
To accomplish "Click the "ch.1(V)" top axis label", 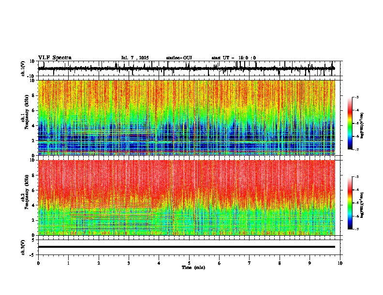I will coord(23,68).
